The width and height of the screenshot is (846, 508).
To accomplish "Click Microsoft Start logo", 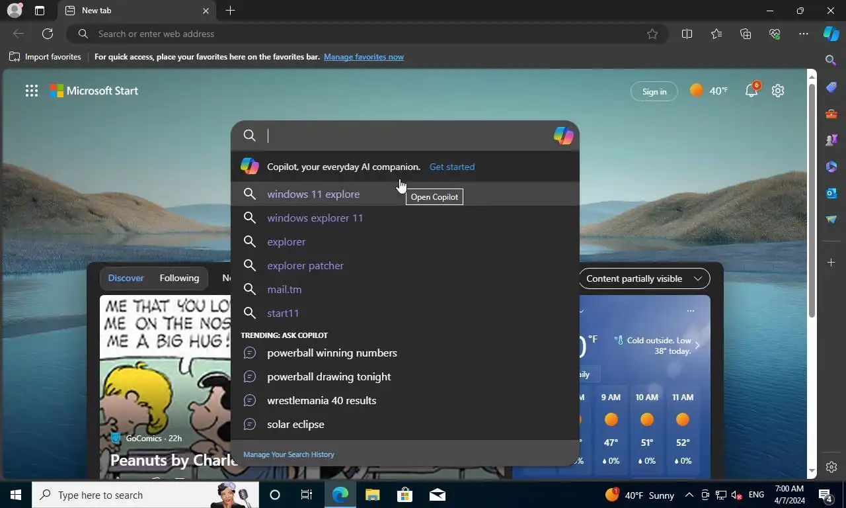I will click(94, 91).
